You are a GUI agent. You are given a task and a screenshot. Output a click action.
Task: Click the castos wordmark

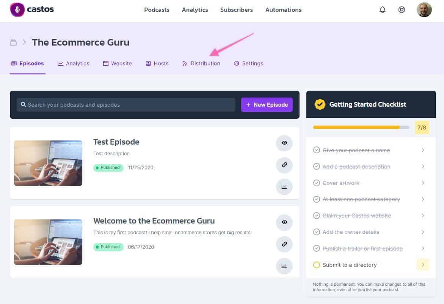[x=40, y=9]
